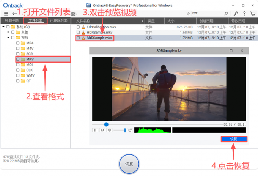
Task: Check the HDRSample.mkv file checkbox
Action: point(78,32)
